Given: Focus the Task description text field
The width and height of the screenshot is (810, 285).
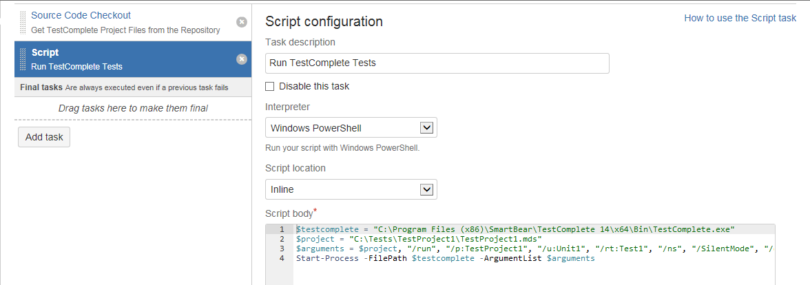Looking at the screenshot, I should tap(437, 63).
